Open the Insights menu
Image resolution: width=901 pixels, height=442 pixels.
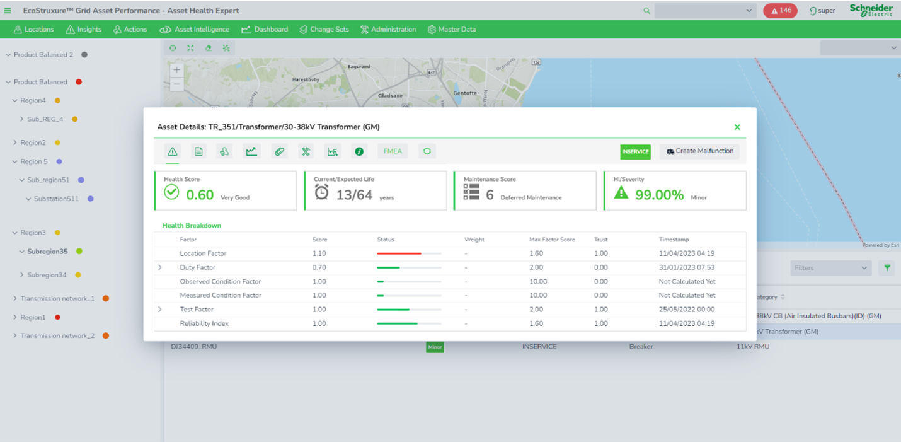pyautogui.click(x=83, y=30)
